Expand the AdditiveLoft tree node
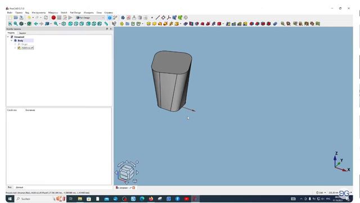 tap(15, 48)
